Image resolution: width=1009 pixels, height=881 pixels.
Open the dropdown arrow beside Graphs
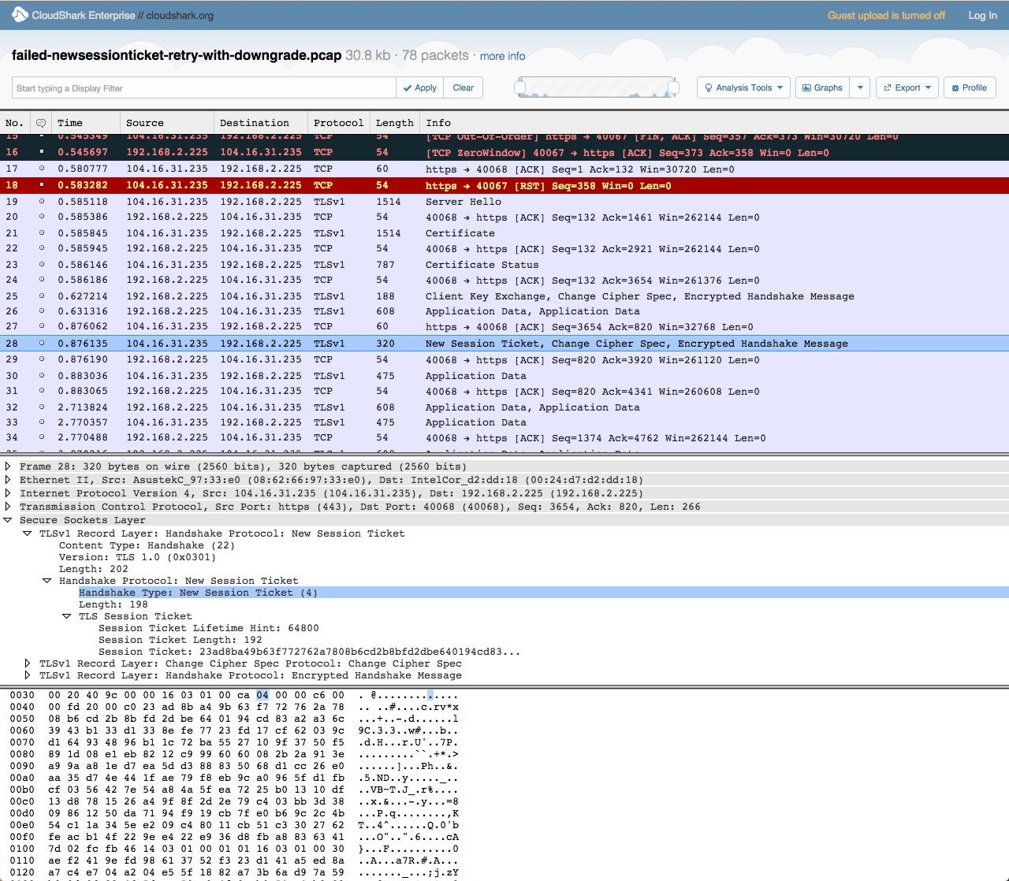(x=860, y=87)
